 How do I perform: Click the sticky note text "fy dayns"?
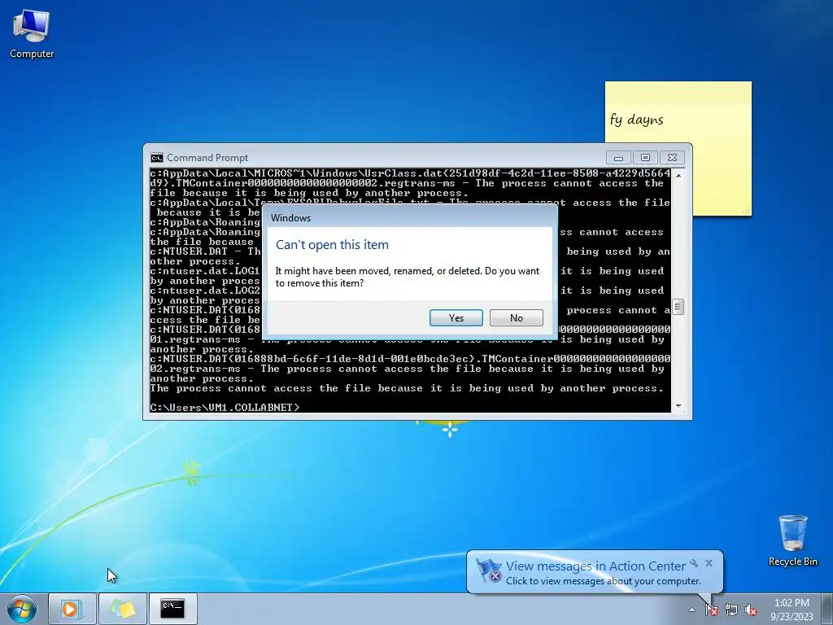tap(636, 120)
